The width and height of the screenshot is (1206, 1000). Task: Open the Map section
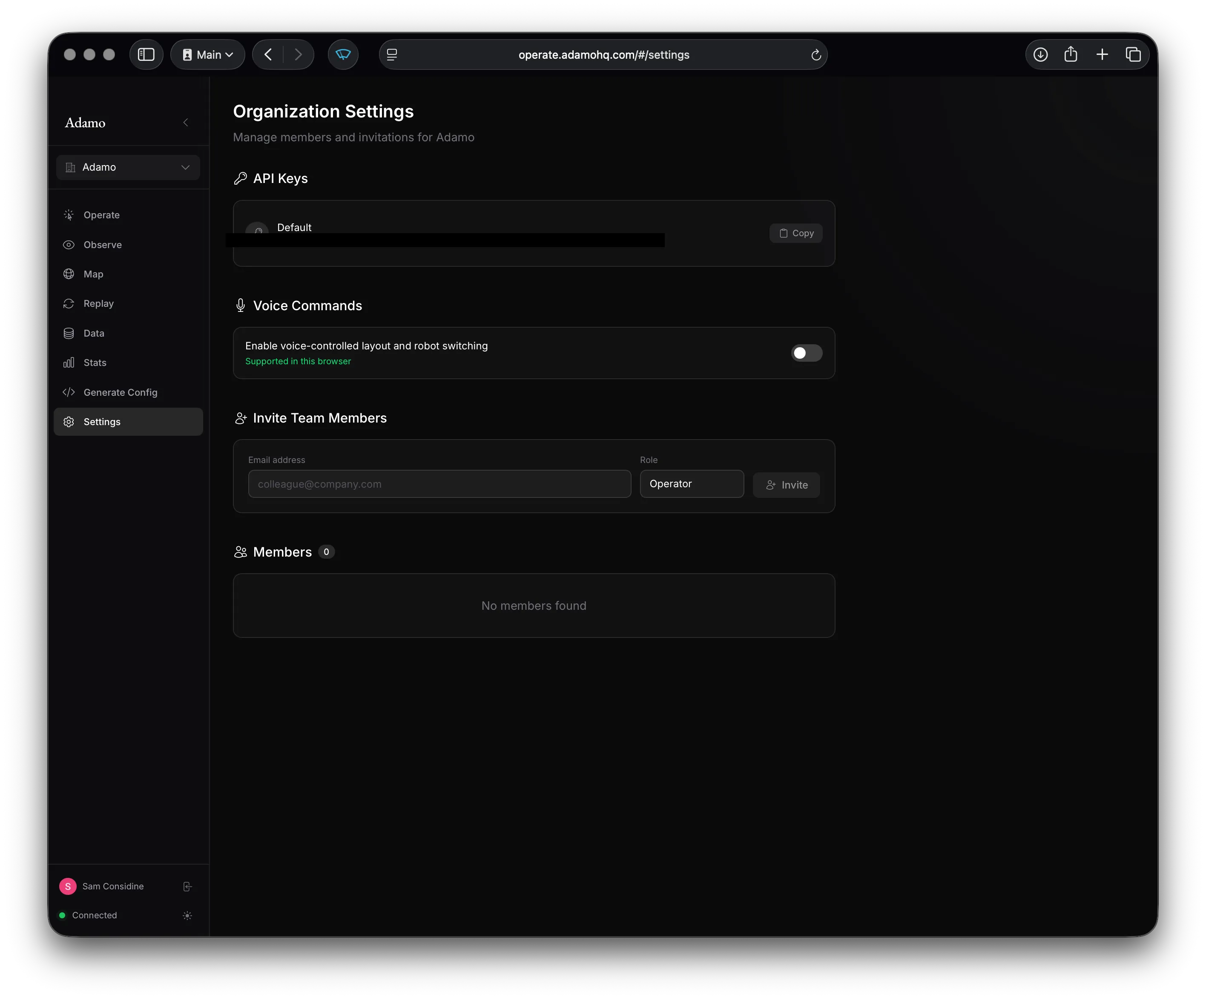128,274
